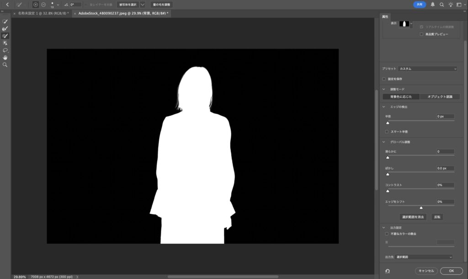Viewport: 468px width, 279px height.
Task: Select the Quick Selection tool
Action: [5, 21]
